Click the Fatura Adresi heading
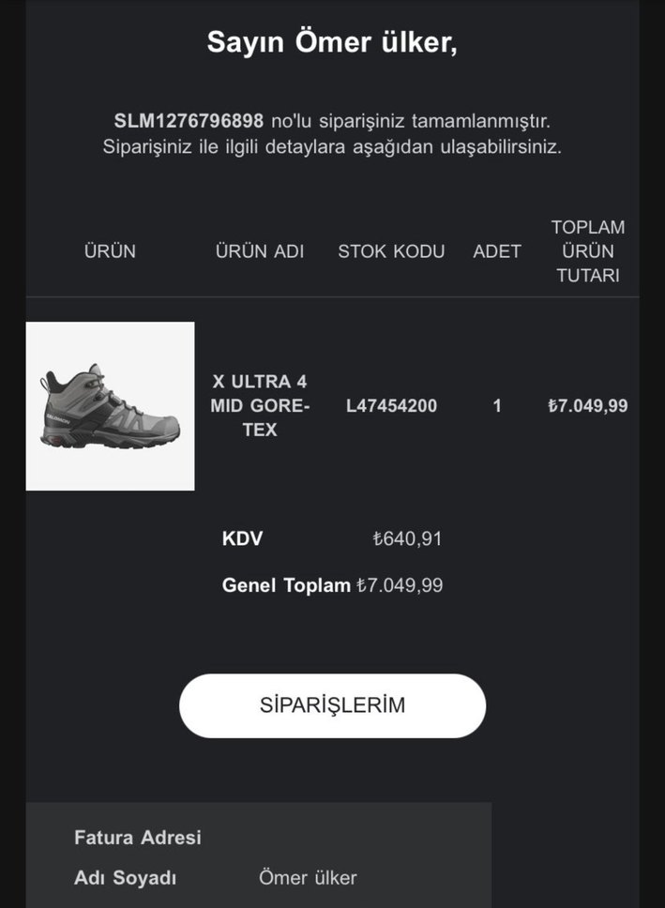 [x=138, y=838]
